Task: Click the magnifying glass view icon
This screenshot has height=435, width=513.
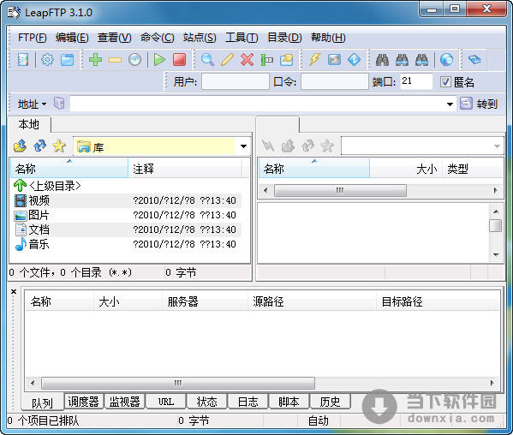Action: (207, 60)
